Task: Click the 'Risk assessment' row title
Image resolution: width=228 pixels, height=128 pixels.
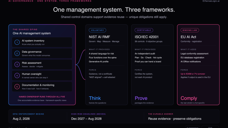Action: coord(32,63)
